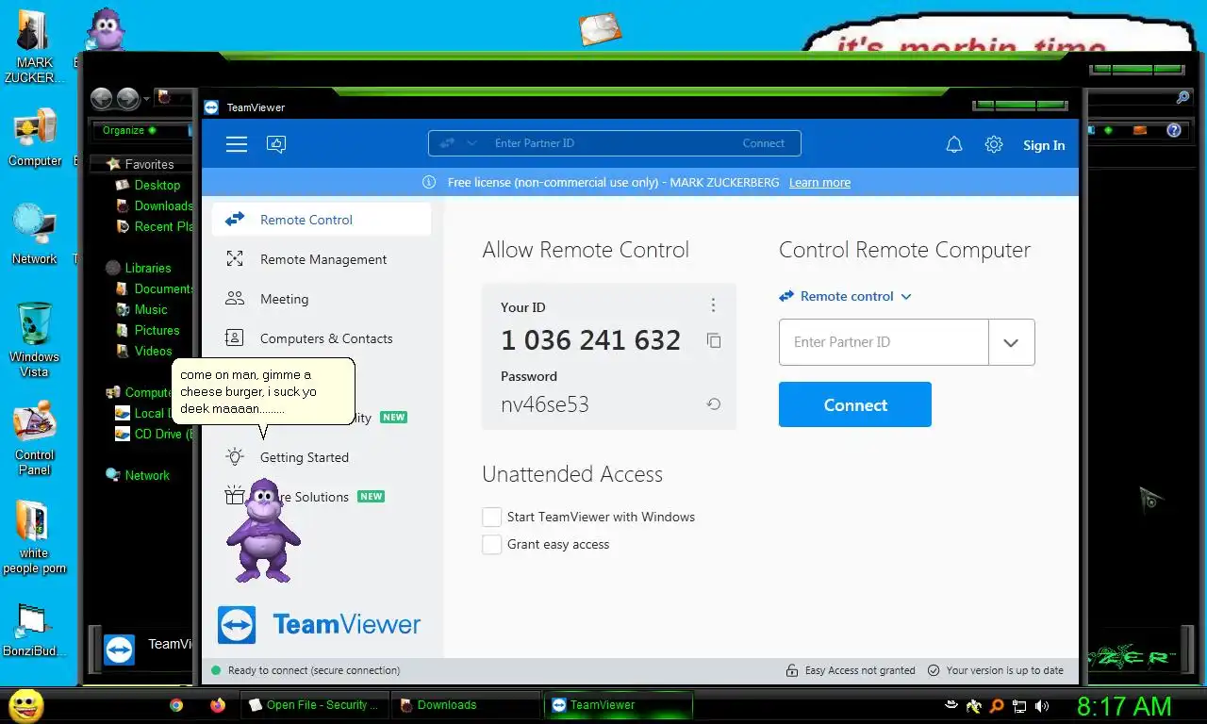Open the Getting Started tab
The height and width of the screenshot is (724, 1207).
click(x=322, y=457)
